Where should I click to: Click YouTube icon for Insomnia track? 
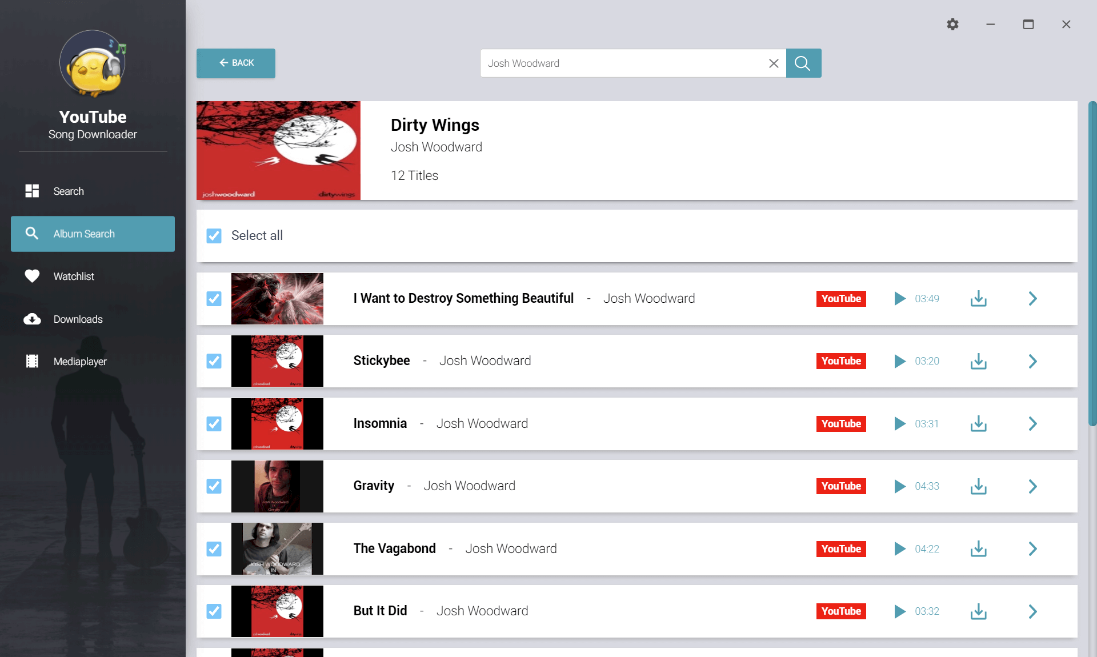click(x=840, y=423)
